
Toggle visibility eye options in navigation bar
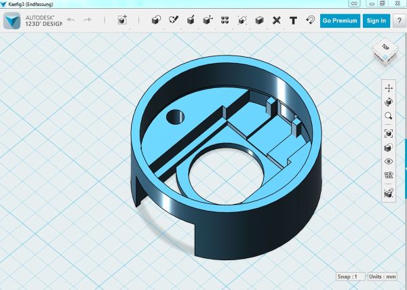coord(389,161)
